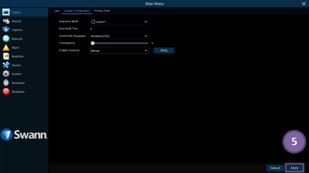Open the Display menu icon
309x173 pixels.
[6, 12]
